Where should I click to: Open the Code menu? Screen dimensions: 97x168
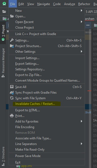[x=57, y=4]
